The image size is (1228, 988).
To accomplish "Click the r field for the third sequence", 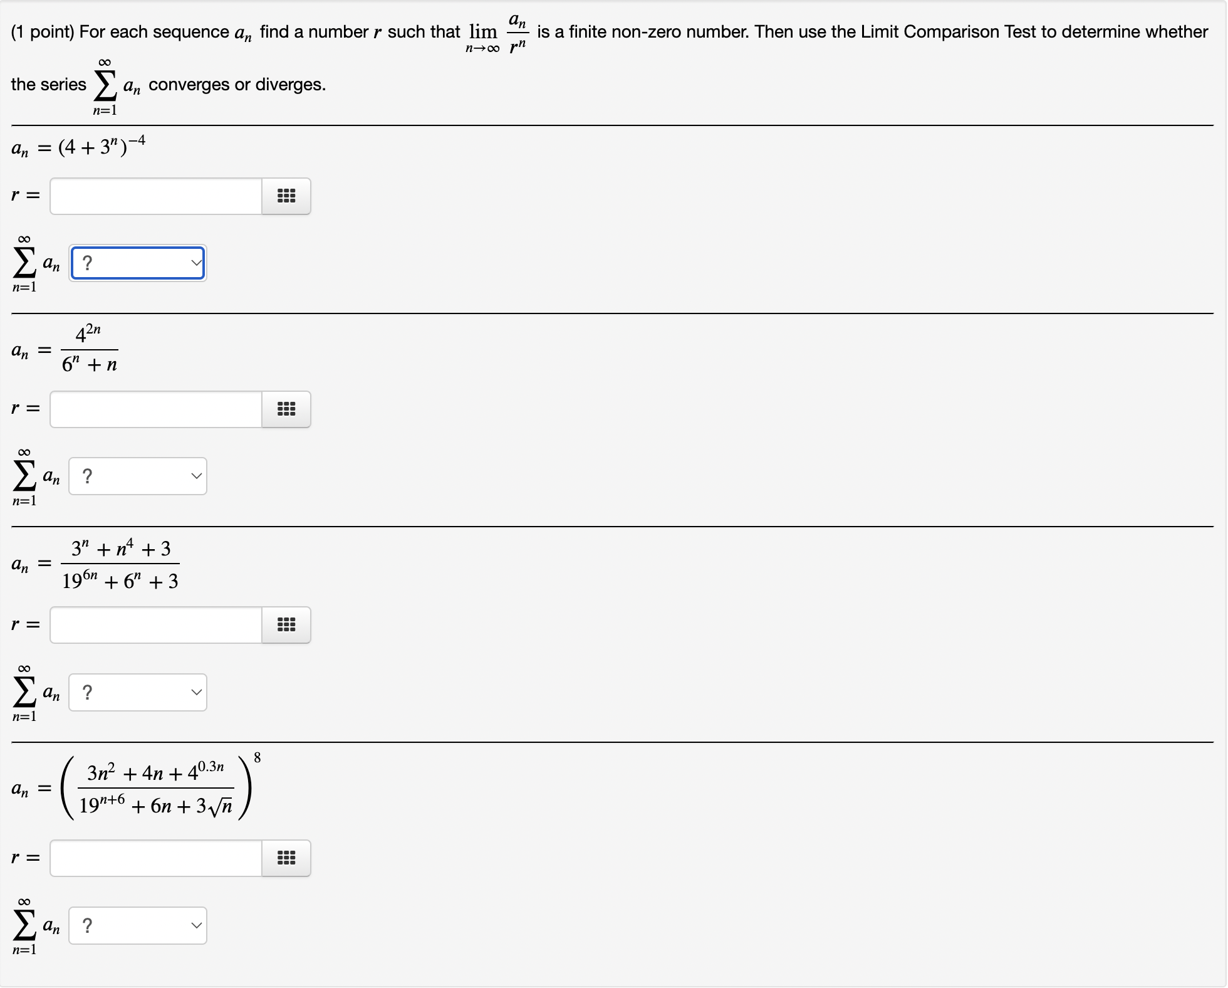I will (154, 625).
